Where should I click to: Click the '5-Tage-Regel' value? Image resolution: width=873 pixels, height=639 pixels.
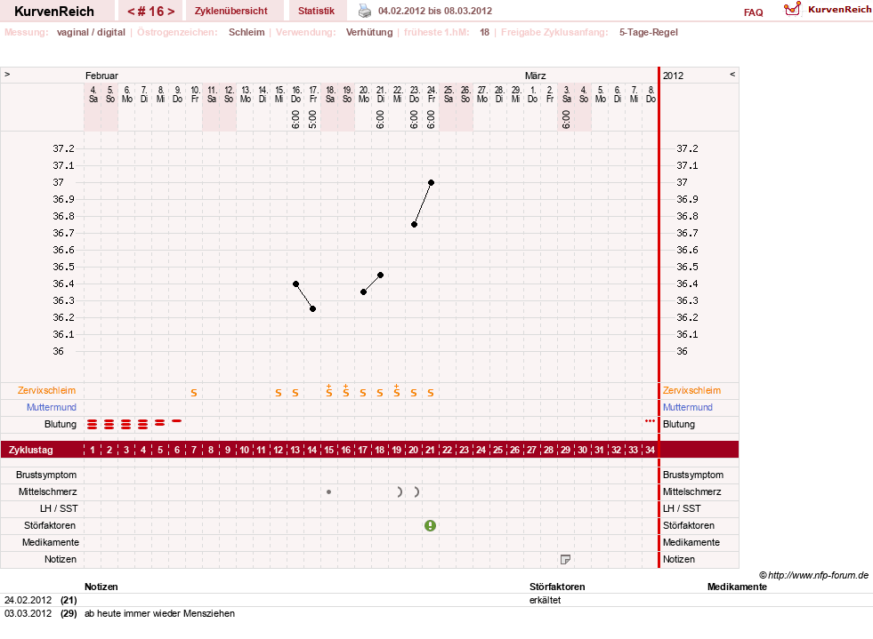(649, 32)
